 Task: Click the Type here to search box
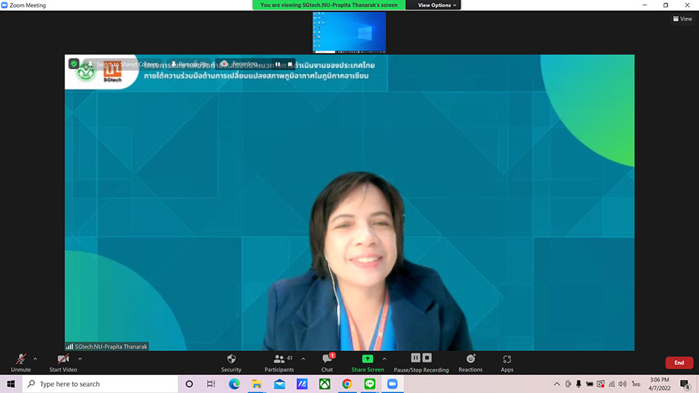[100, 384]
